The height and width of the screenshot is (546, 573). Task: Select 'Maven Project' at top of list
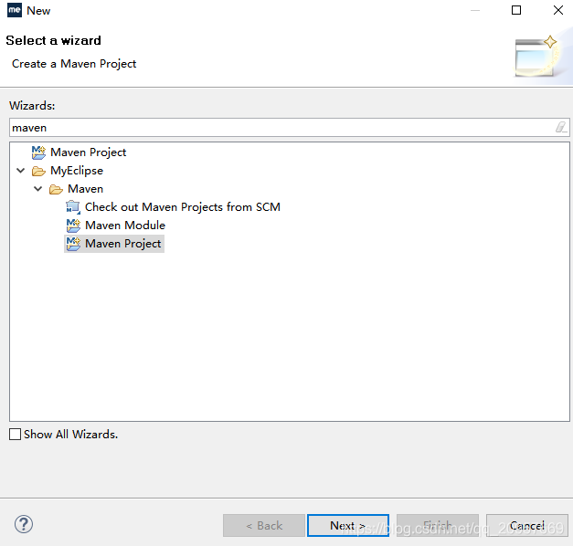tap(88, 152)
